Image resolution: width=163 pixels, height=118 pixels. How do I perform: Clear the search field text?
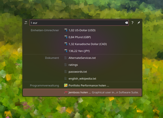[127, 23]
